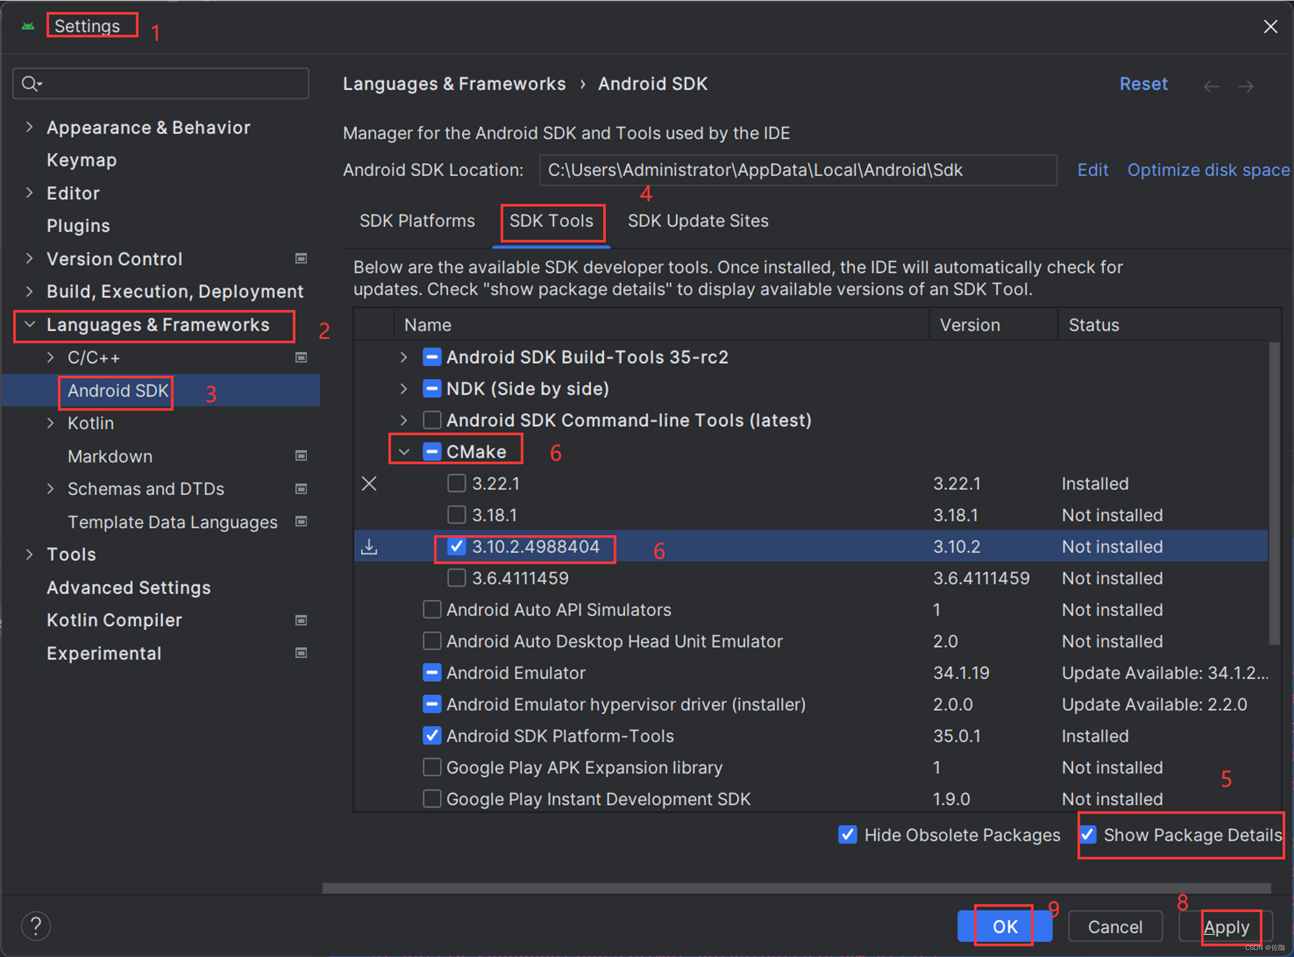1294x957 pixels.
Task: Toggle the Show Package Details checkbox
Action: tap(1088, 834)
